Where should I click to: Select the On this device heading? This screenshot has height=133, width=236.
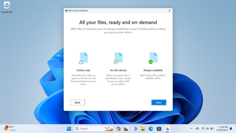pos(118,70)
